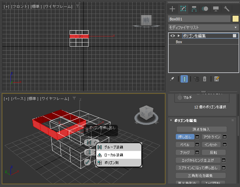The image size is (240, 187).
Task: Open settings box next to エッジからヒンジ立上げ
Action: coord(224,160)
